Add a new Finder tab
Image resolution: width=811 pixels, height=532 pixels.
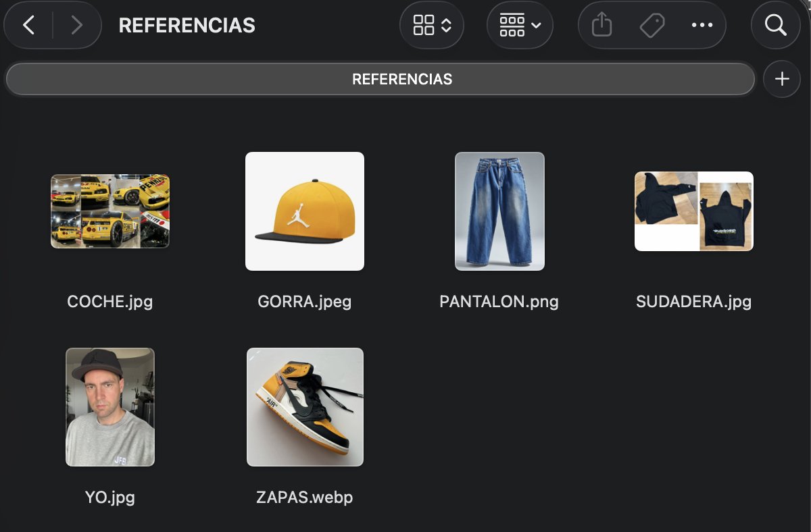click(782, 79)
